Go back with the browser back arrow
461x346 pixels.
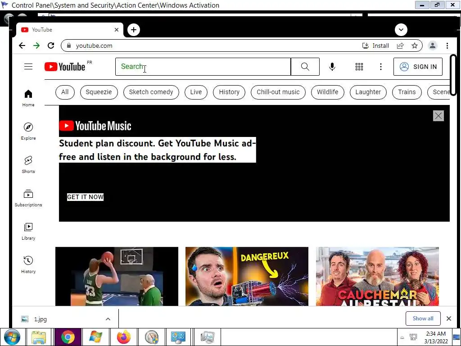point(22,46)
